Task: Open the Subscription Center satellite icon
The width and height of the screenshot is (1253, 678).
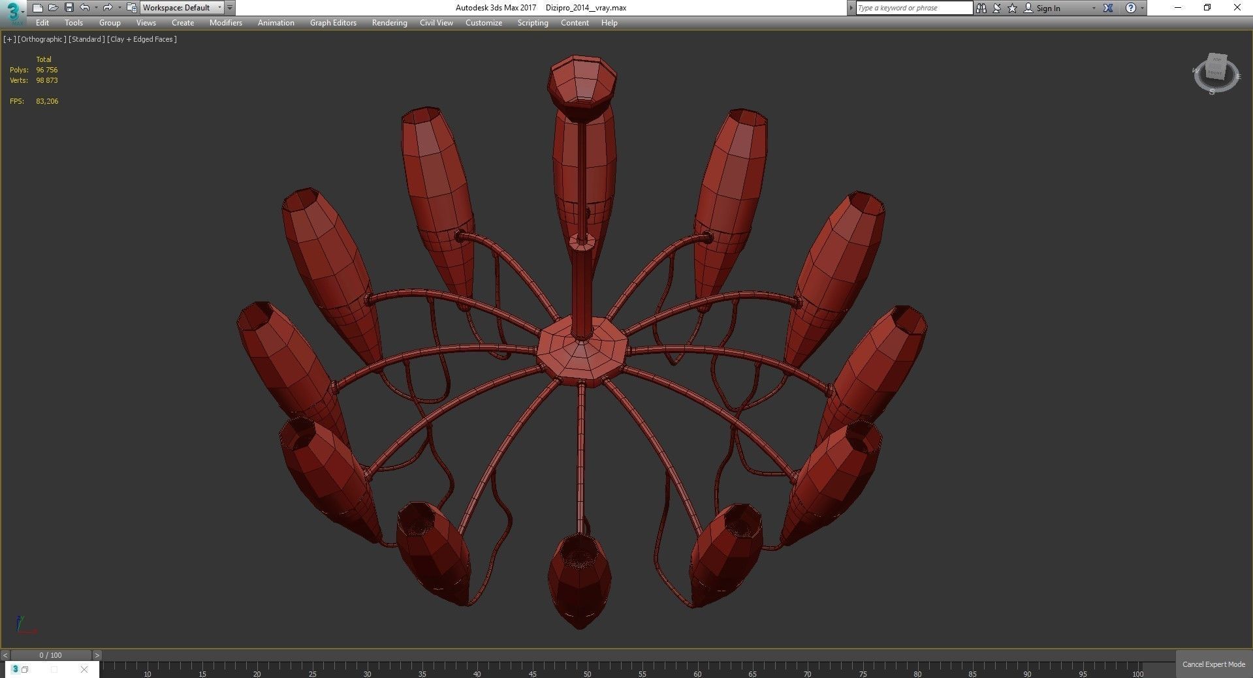Action: (x=997, y=8)
